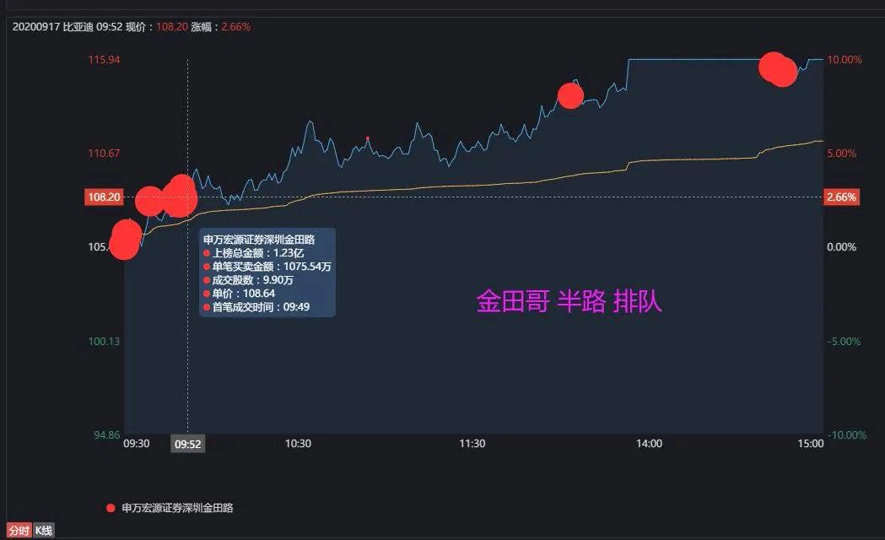The width and height of the screenshot is (885, 540).
Task: Click the 14:00 label on the time axis
Action: pyautogui.click(x=649, y=444)
